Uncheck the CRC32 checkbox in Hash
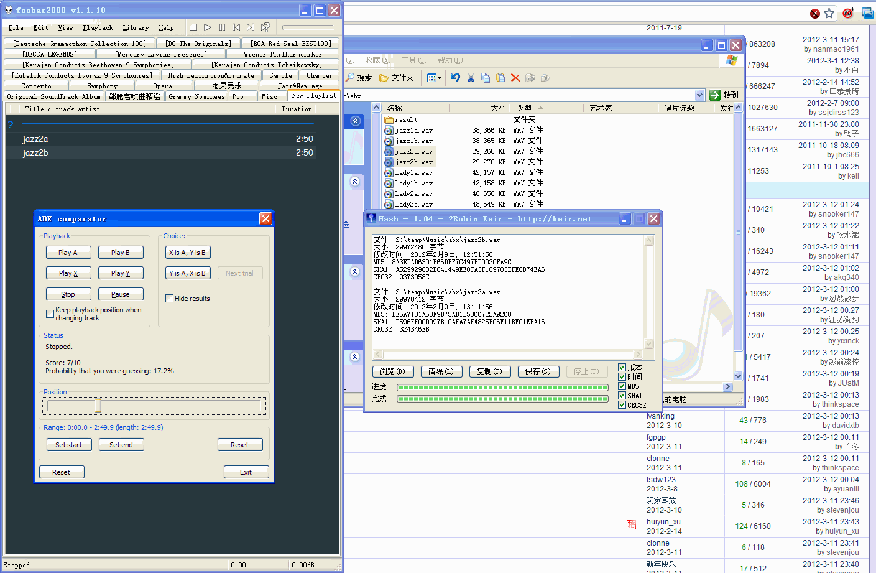 [622, 404]
